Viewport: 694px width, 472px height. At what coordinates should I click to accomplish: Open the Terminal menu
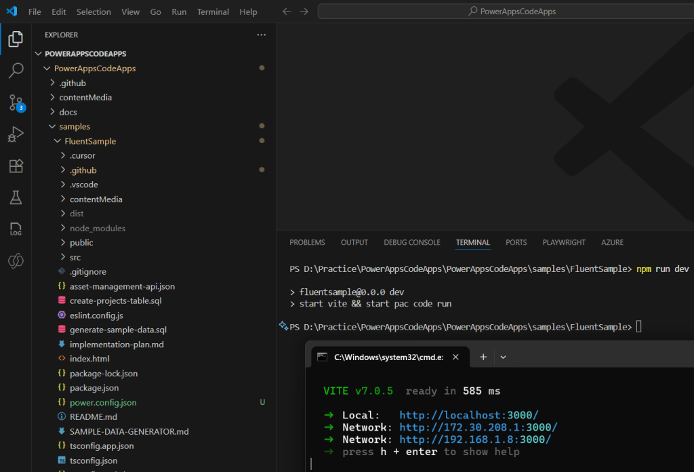point(213,12)
